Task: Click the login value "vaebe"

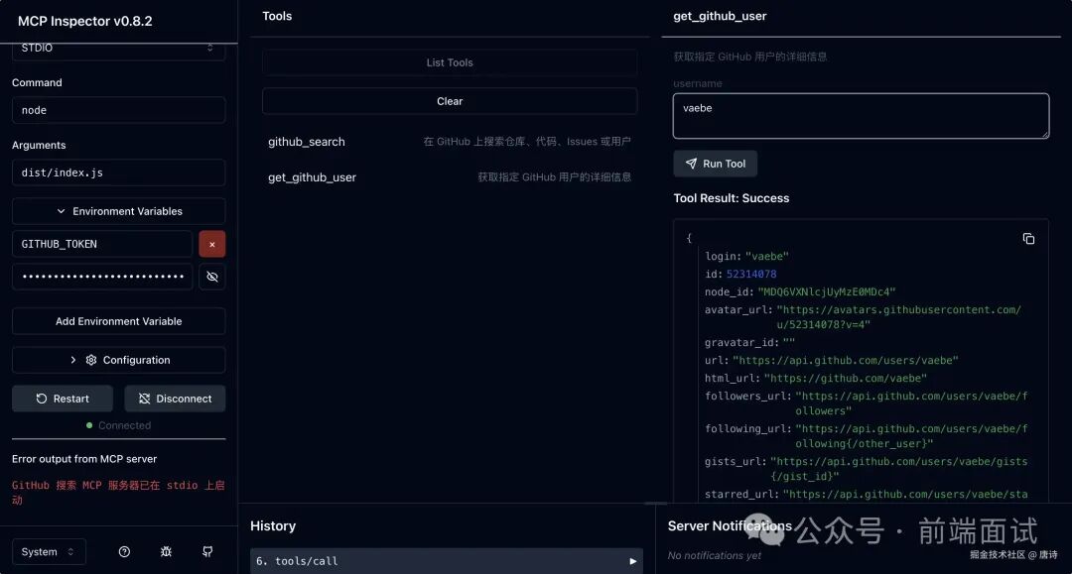Action: point(766,257)
